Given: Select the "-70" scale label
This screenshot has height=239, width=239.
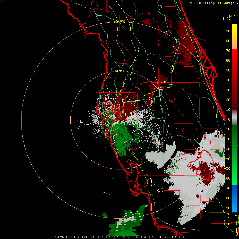Looking at the screenshot, I should [x=227, y=188].
